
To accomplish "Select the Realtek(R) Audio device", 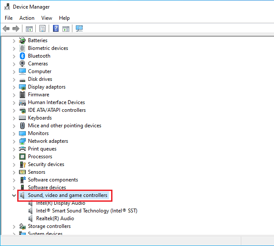I will pos(55,218).
